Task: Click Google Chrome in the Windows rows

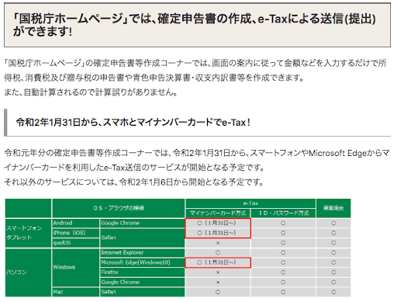Action: 143,282
